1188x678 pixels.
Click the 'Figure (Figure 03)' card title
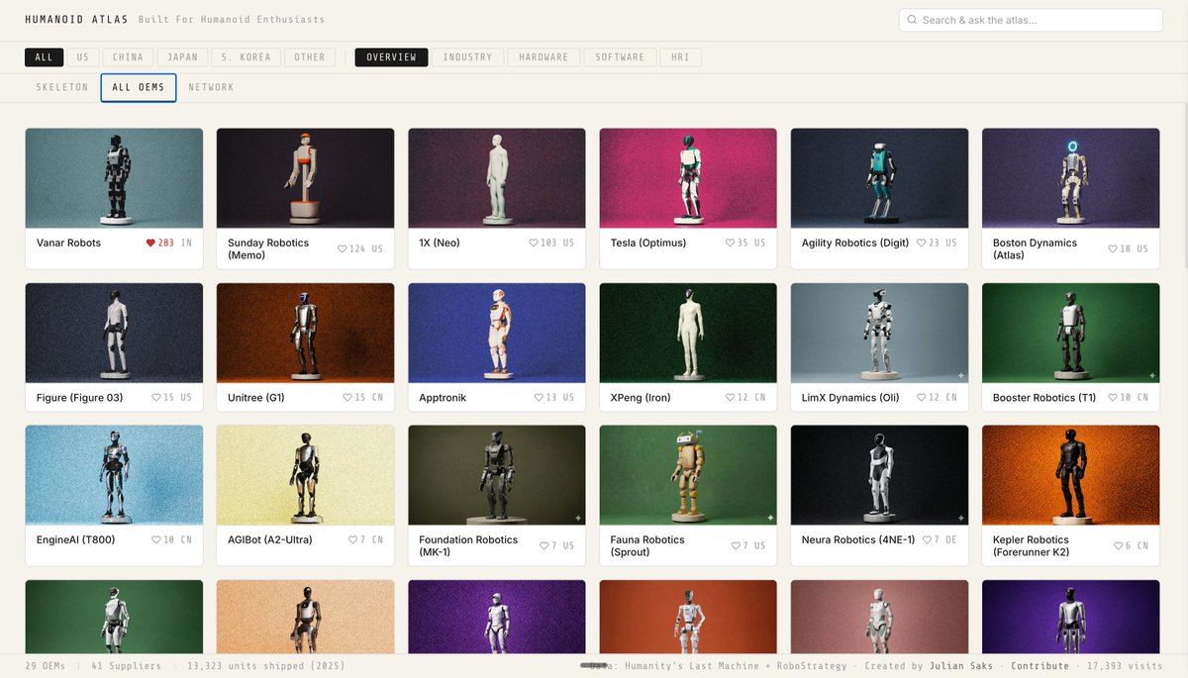(x=80, y=397)
